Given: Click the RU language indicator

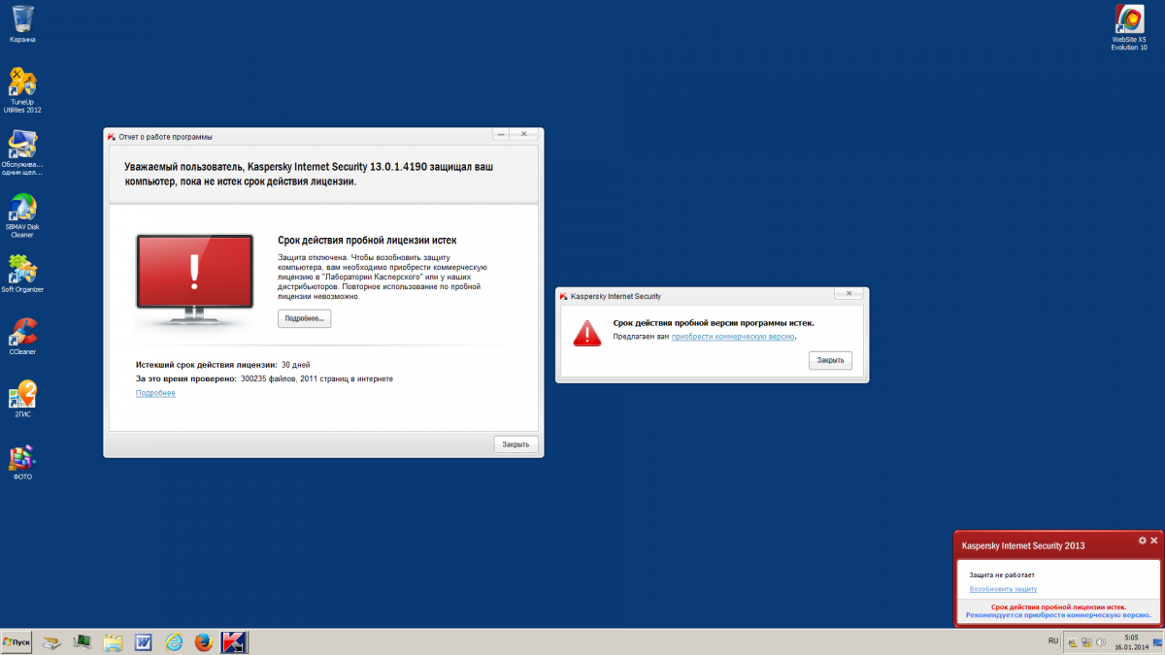Looking at the screenshot, I should (x=1053, y=641).
